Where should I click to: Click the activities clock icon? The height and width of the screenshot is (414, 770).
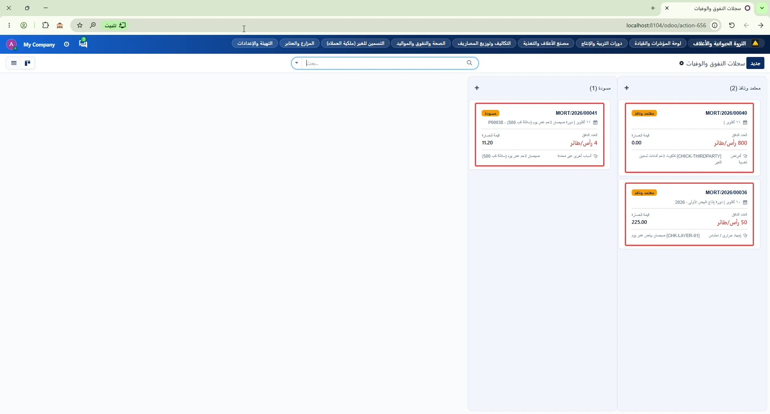pyautogui.click(x=67, y=44)
